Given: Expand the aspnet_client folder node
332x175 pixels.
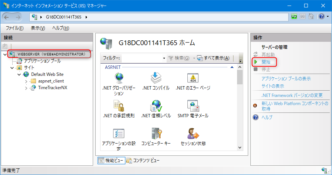Looking at the screenshot, I should [x=26, y=81].
